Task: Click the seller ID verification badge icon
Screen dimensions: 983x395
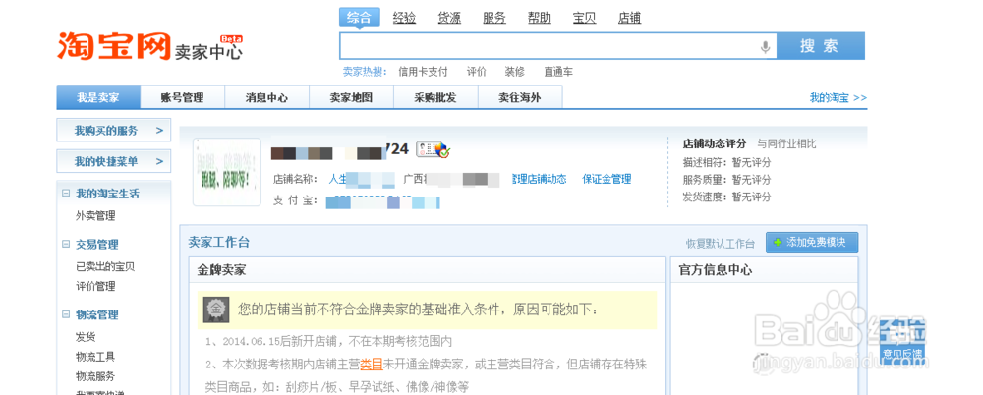Action: [434, 149]
